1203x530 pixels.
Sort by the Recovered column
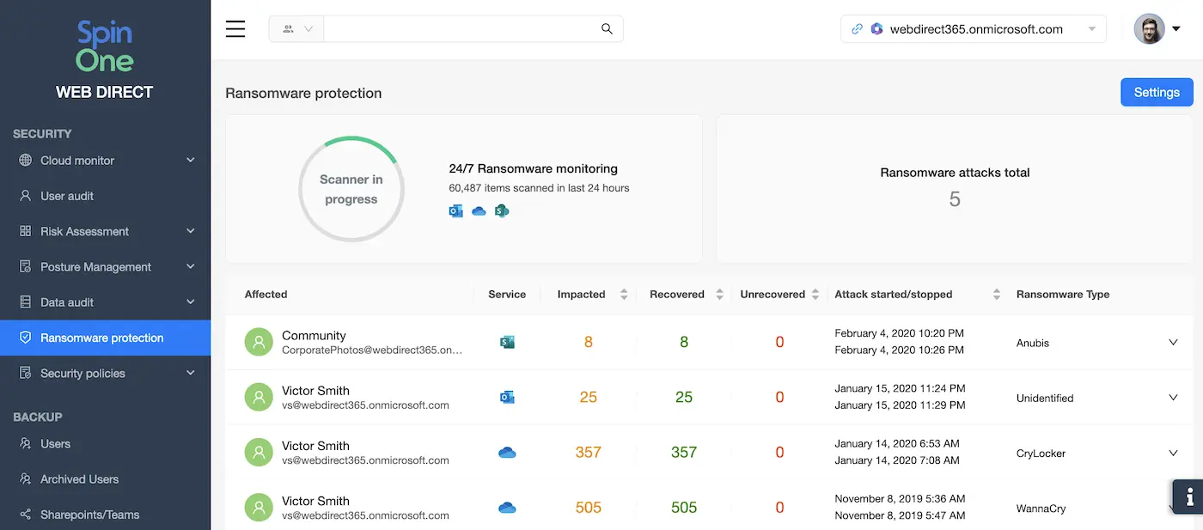click(720, 295)
